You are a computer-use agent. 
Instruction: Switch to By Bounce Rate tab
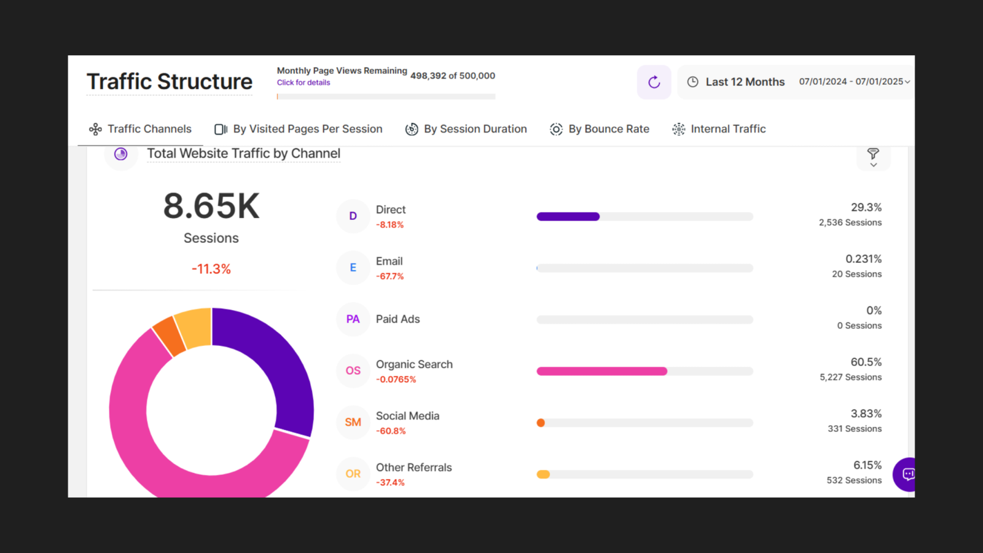600,129
